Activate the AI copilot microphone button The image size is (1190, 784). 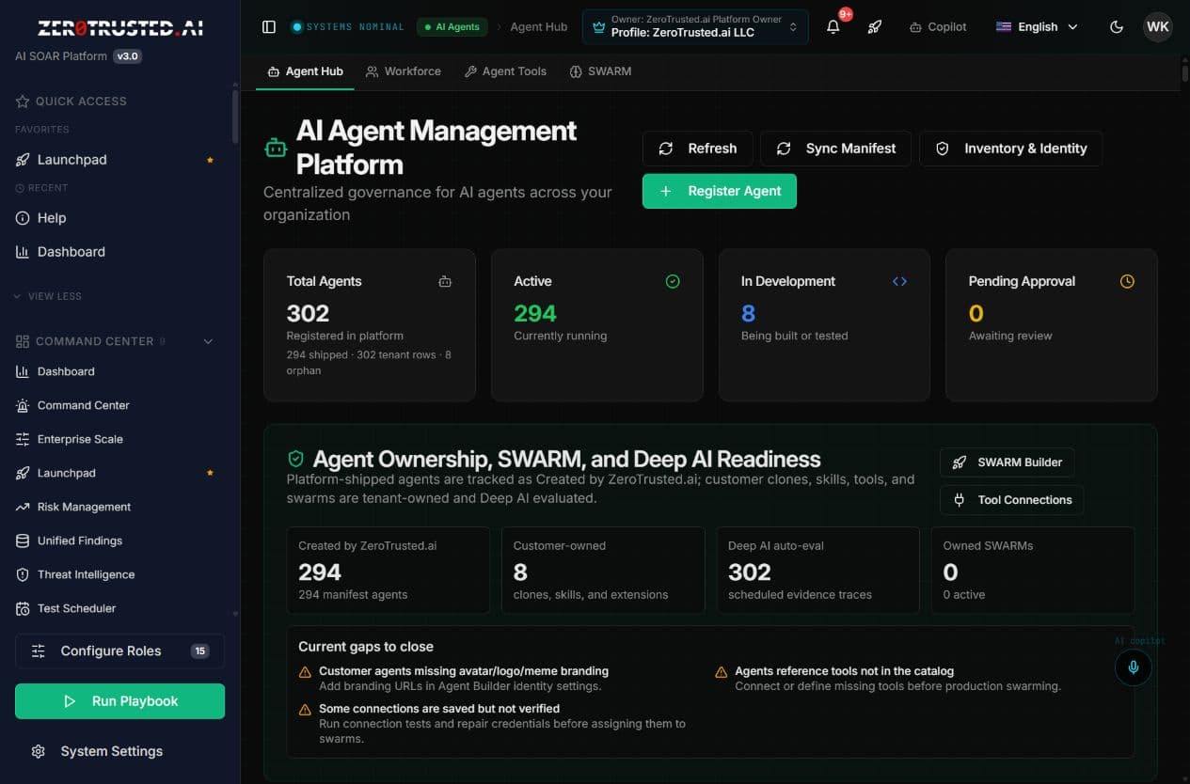pyautogui.click(x=1134, y=667)
